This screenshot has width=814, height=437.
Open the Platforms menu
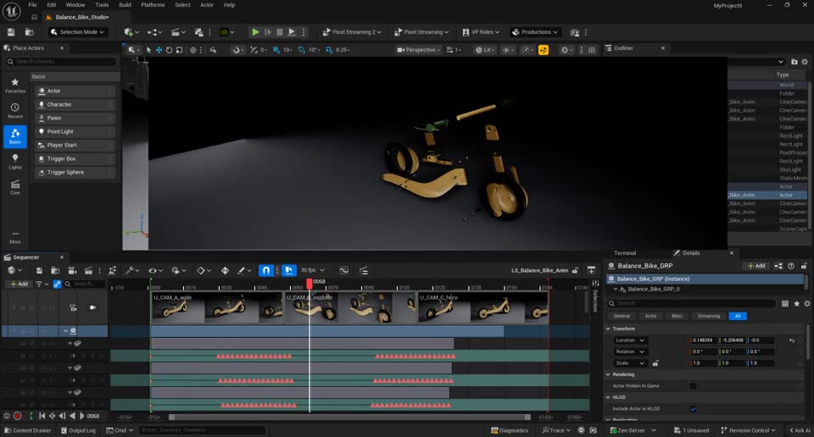tap(153, 5)
